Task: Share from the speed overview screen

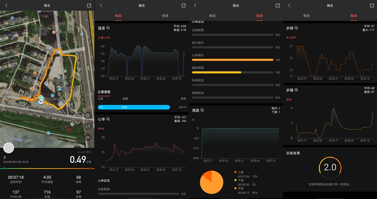Action: (x=184, y=5)
